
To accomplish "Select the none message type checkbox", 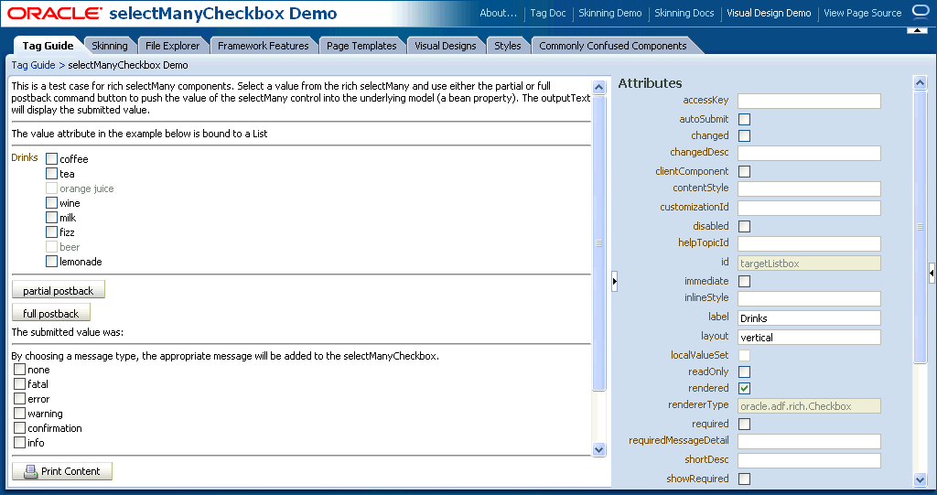I will [20, 370].
